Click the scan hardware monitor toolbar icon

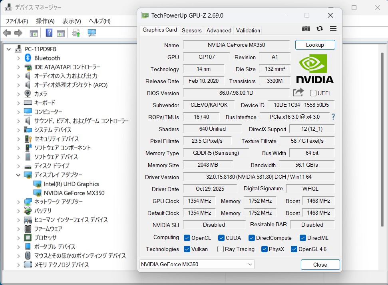tap(92, 33)
